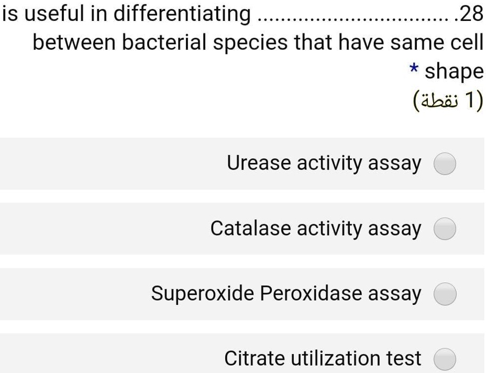The width and height of the screenshot is (486, 373).
Task: Click the Citrate utilization test option row
Action: click(243, 359)
